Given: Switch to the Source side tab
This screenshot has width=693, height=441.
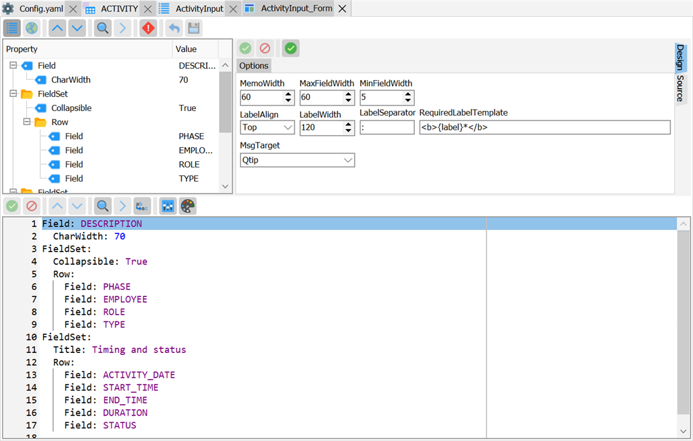Looking at the screenshot, I should (x=680, y=88).
